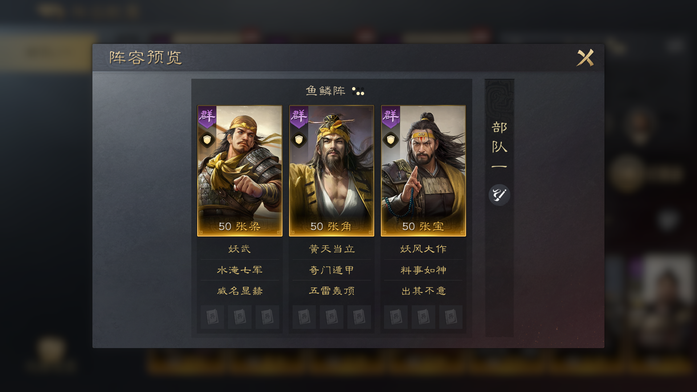View the 妖风大作 skill
The image size is (697, 392).
(x=423, y=249)
